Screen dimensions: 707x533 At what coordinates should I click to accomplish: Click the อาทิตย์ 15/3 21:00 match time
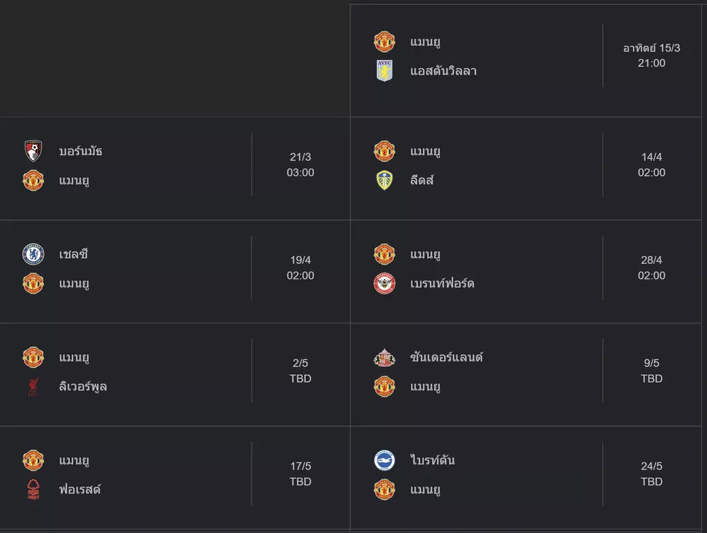point(651,56)
